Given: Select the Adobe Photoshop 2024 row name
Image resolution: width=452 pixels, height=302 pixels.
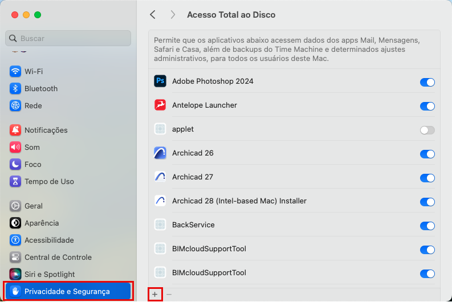Looking at the screenshot, I should click(x=213, y=81).
